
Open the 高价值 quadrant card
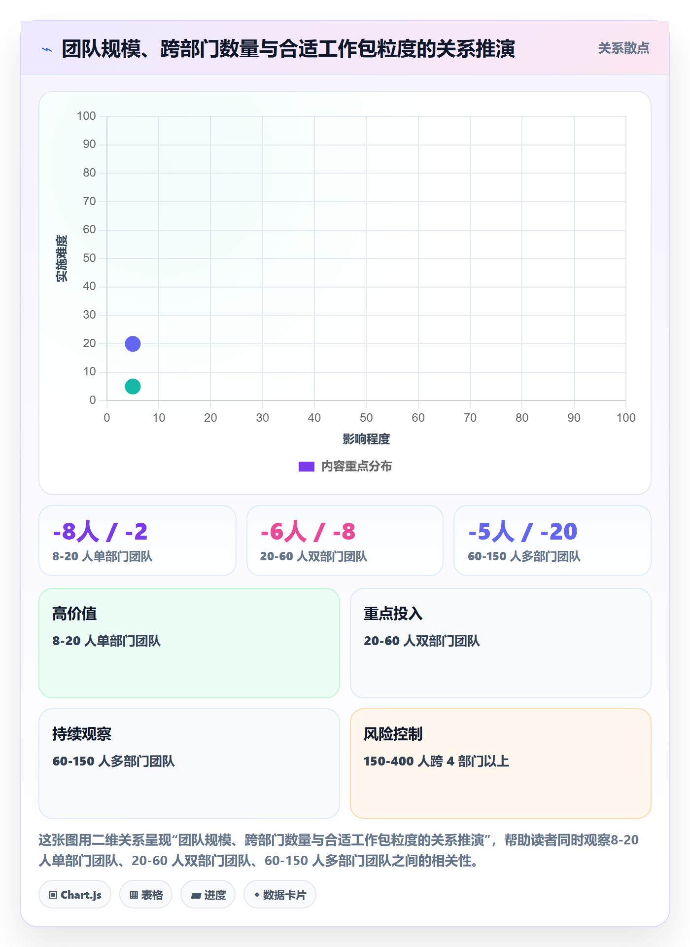pos(189,643)
